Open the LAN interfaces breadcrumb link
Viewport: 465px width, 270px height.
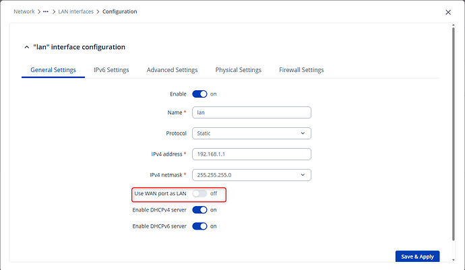coord(77,11)
